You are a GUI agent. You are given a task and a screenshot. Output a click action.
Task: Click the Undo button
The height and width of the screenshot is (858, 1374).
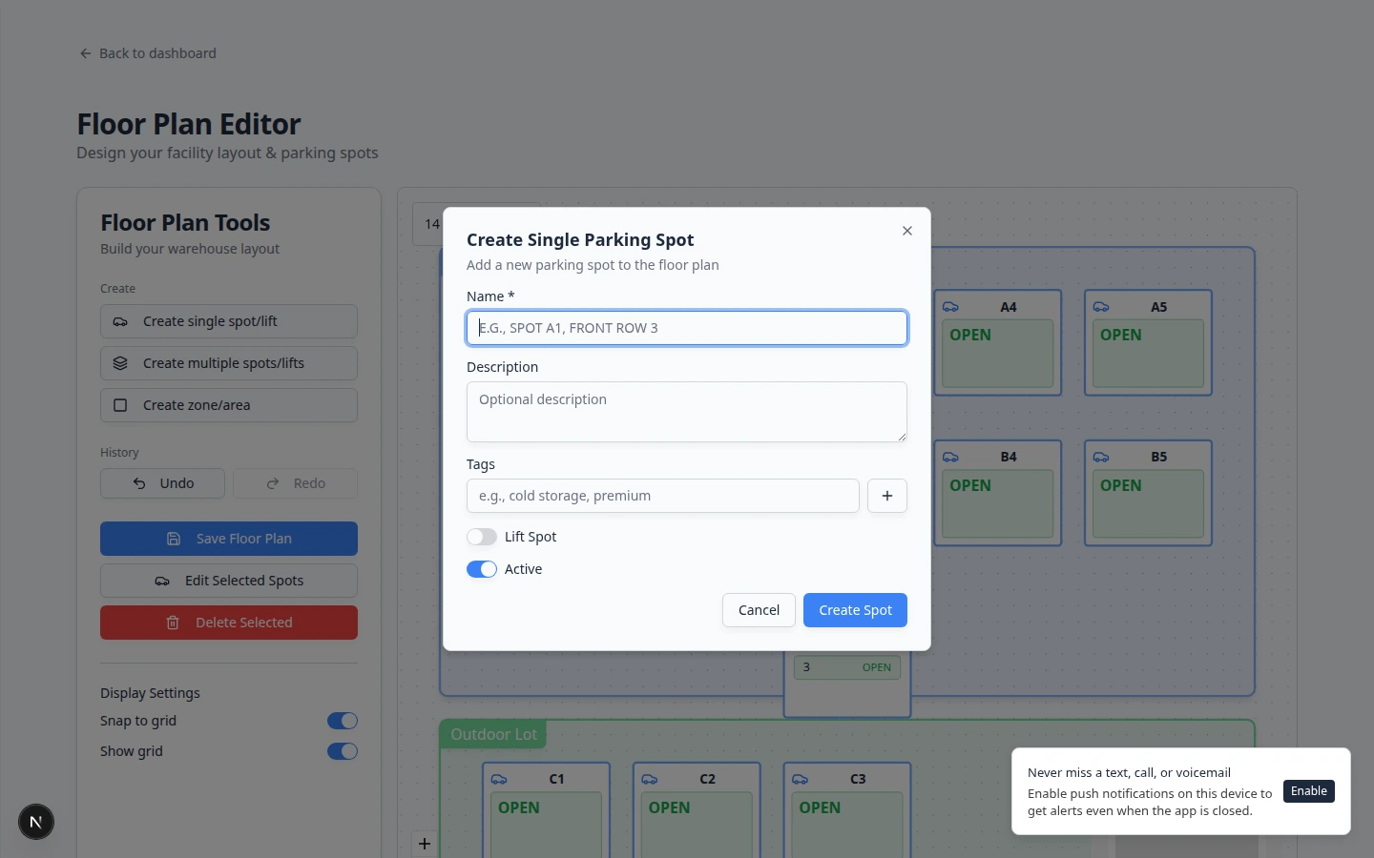tap(162, 483)
